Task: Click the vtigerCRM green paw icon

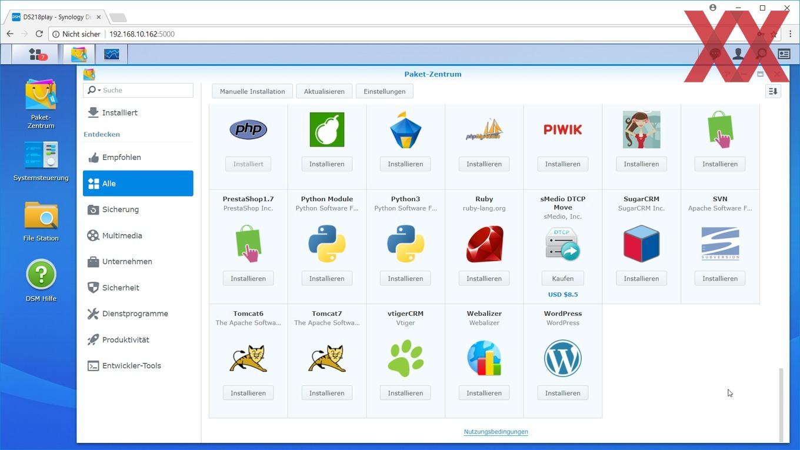Action: click(406, 358)
